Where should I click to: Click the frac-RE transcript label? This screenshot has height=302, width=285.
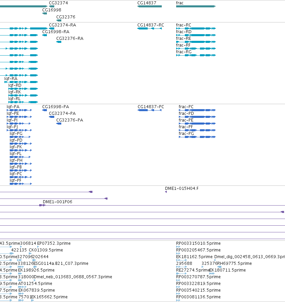pyautogui.click(x=184, y=38)
